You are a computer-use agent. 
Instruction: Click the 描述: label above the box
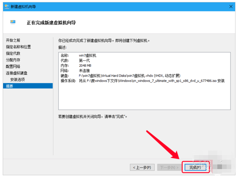click(63, 47)
